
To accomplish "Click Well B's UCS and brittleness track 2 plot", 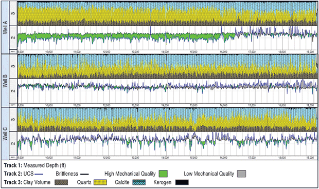I will 167,91.
